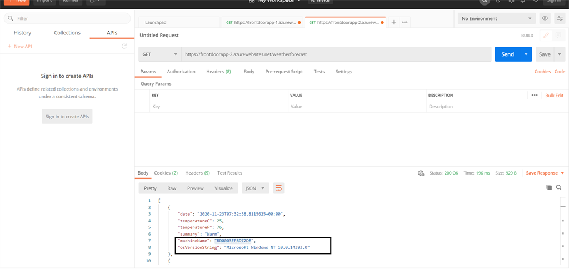Click the Status 200 OK text
Viewport: 569px width, 269px height.
click(x=444, y=173)
